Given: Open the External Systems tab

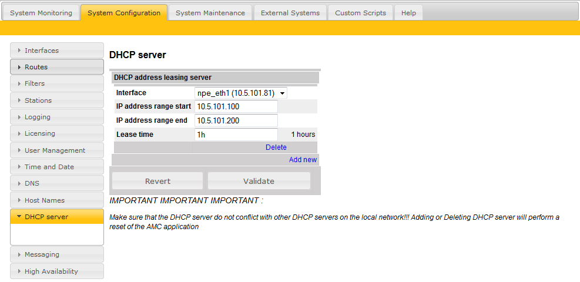Looking at the screenshot, I should tap(290, 13).
